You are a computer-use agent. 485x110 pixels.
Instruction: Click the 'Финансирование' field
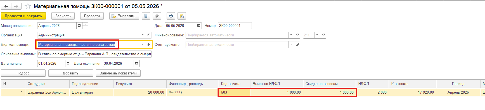pos(237,35)
